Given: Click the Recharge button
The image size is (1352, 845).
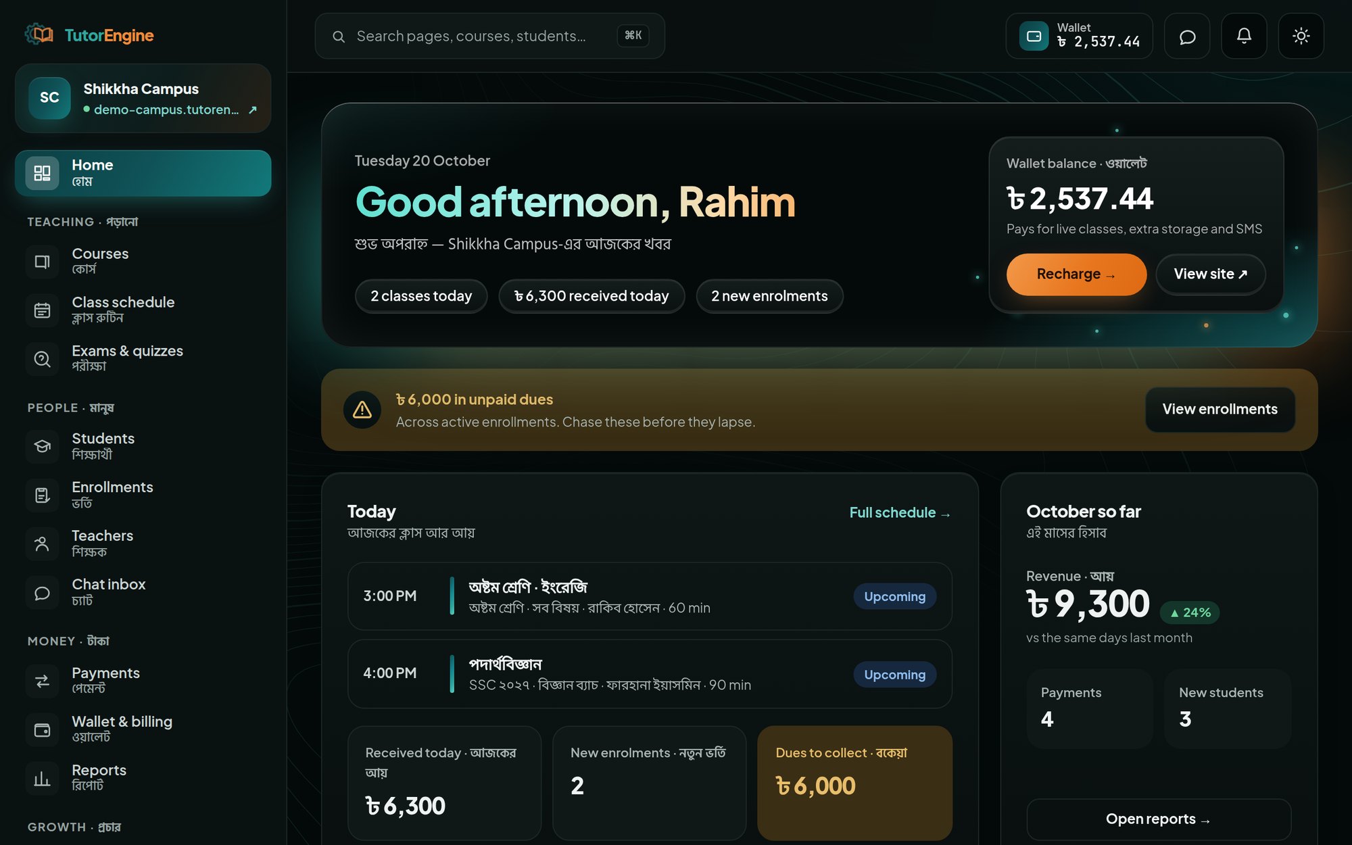Looking at the screenshot, I should 1076,274.
